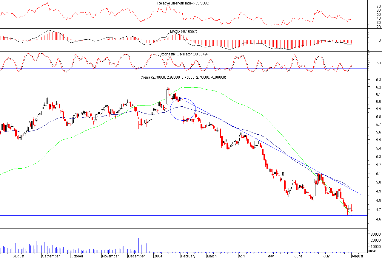Select the September label on the time axis

pos(51,256)
